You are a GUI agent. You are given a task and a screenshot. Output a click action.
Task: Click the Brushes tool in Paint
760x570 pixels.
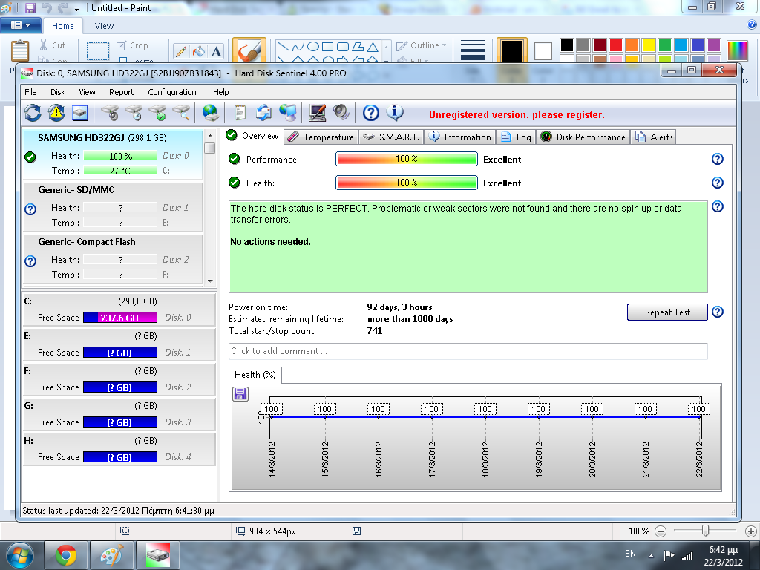point(249,50)
